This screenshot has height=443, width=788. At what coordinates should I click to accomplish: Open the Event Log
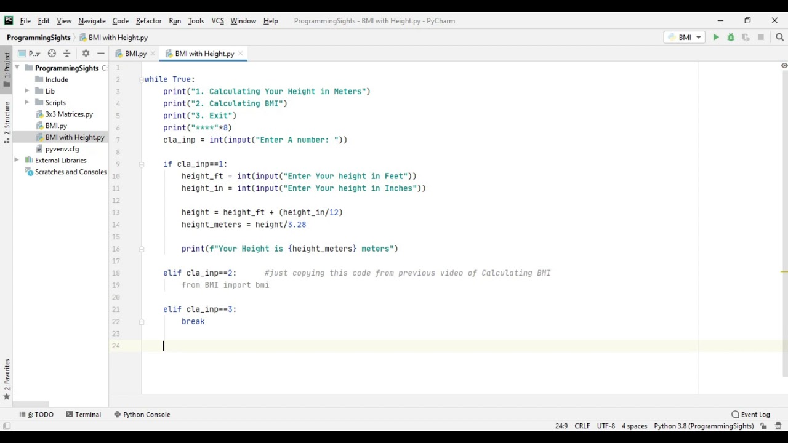point(750,415)
